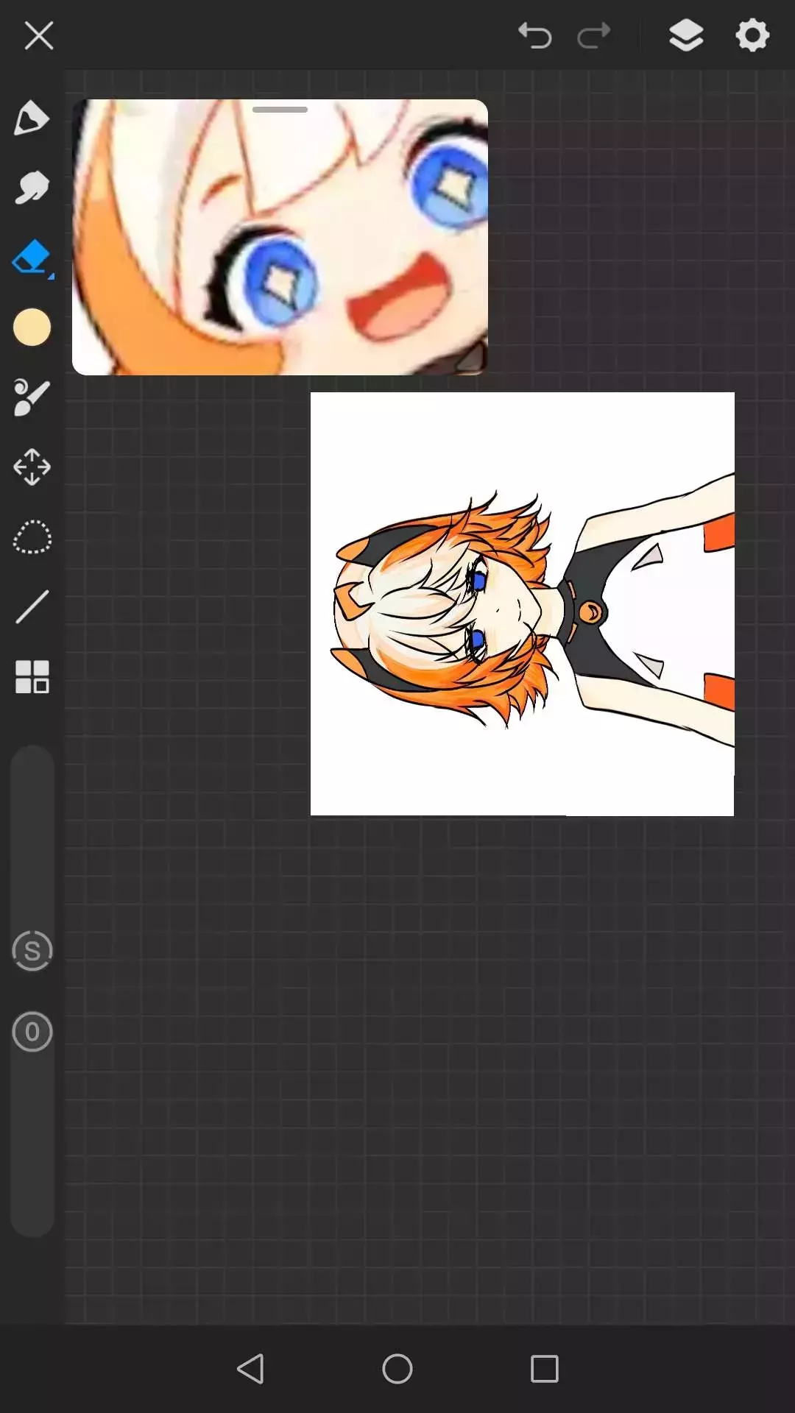The width and height of the screenshot is (795, 1413).
Task: Tap the chibi reference image window
Action: pyautogui.click(x=280, y=237)
